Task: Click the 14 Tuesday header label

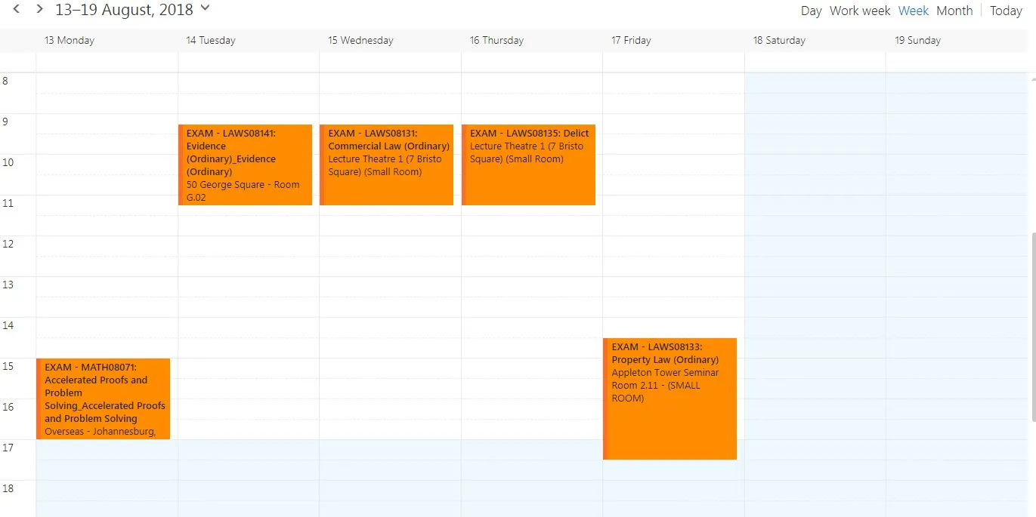Action: pyautogui.click(x=211, y=40)
